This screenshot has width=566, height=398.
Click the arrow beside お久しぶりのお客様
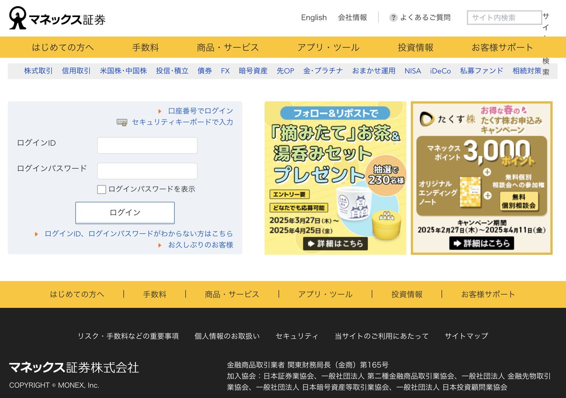[160, 245]
